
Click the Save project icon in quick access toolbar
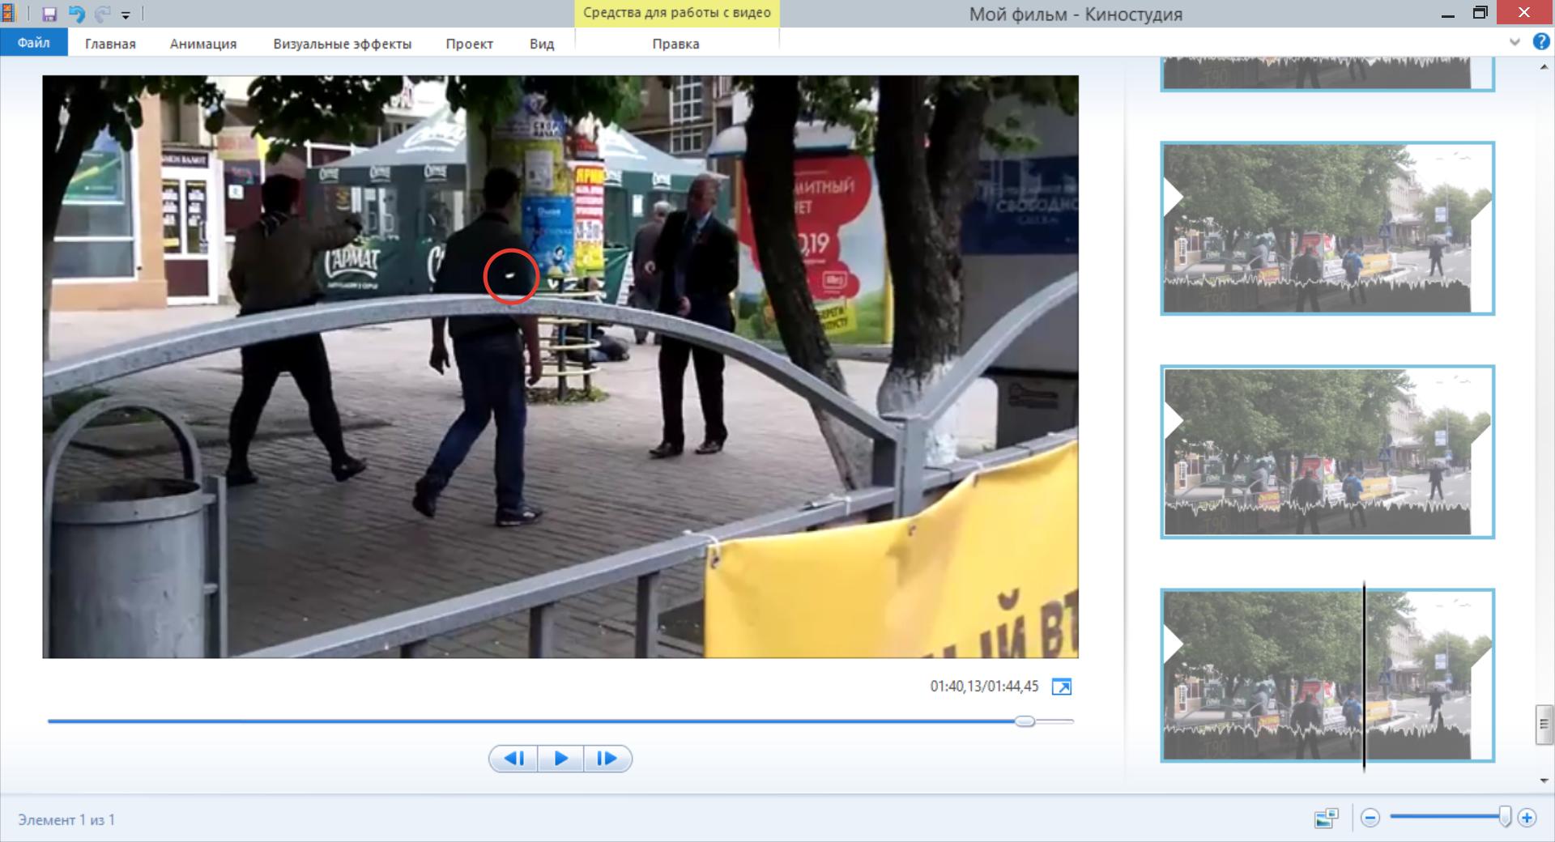[x=49, y=14]
